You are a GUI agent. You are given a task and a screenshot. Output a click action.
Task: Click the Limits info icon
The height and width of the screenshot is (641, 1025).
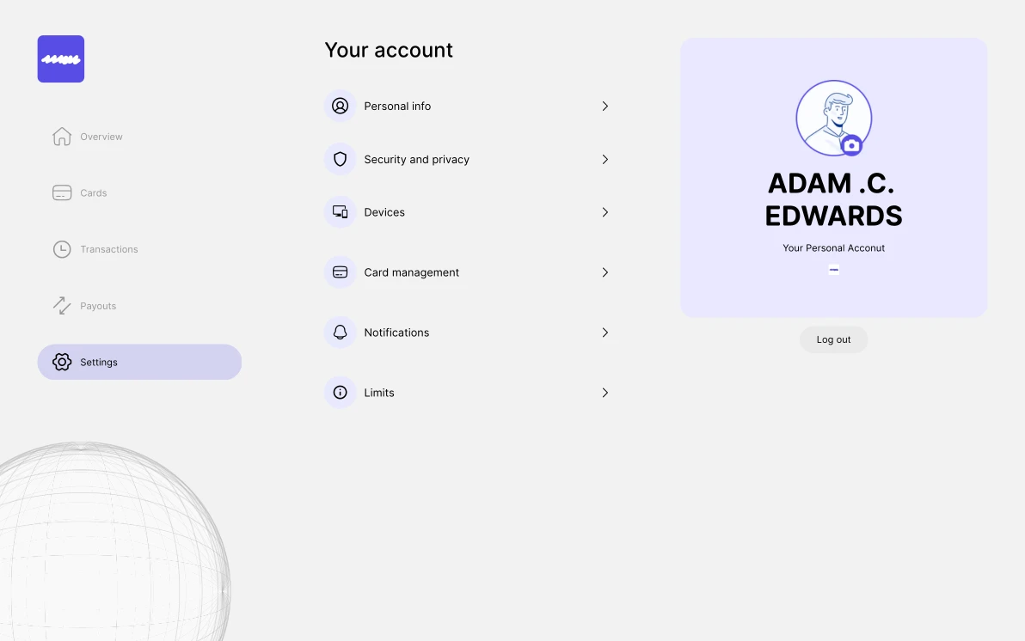[340, 393]
